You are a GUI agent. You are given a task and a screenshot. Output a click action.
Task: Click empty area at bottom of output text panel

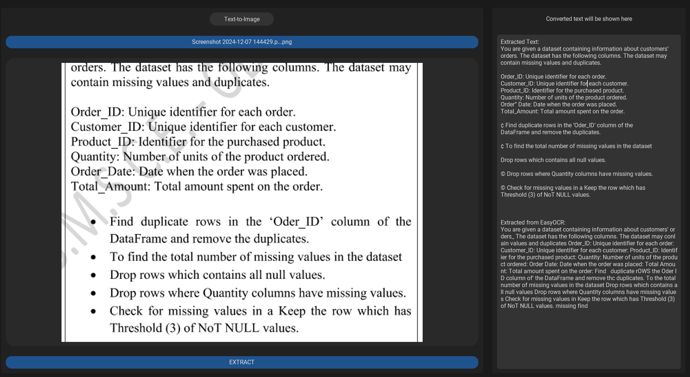589,340
